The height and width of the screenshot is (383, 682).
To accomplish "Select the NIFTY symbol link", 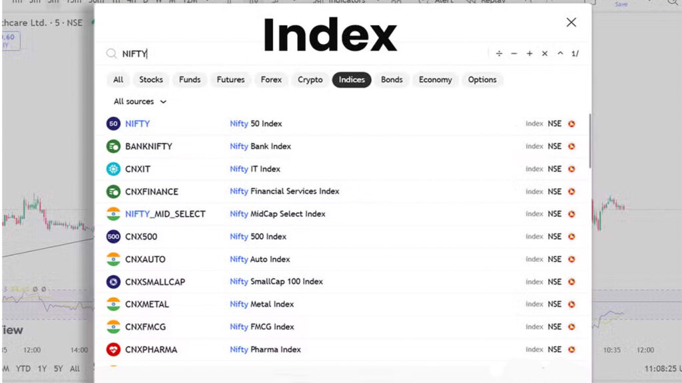I will (137, 124).
